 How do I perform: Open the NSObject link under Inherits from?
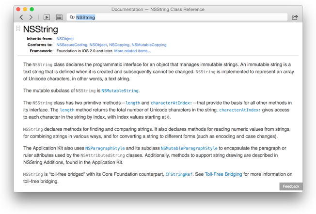[x=65, y=39]
